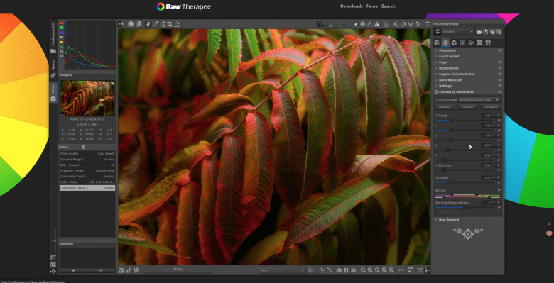Adjust the 0 (Finest) level slider
The height and width of the screenshot is (283, 554).
click(465, 120)
